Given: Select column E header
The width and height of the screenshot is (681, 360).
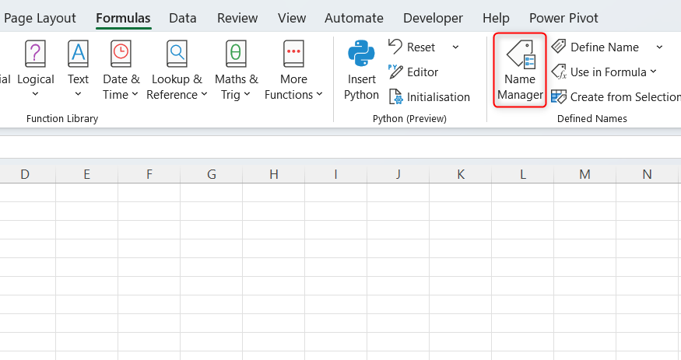Looking at the screenshot, I should 87,174.
